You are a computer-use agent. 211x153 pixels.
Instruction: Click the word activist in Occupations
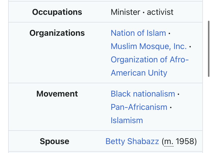click(160, 12)
